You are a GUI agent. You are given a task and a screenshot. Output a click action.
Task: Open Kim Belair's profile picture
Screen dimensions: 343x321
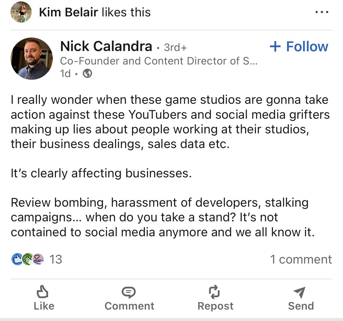pos(21,12)
